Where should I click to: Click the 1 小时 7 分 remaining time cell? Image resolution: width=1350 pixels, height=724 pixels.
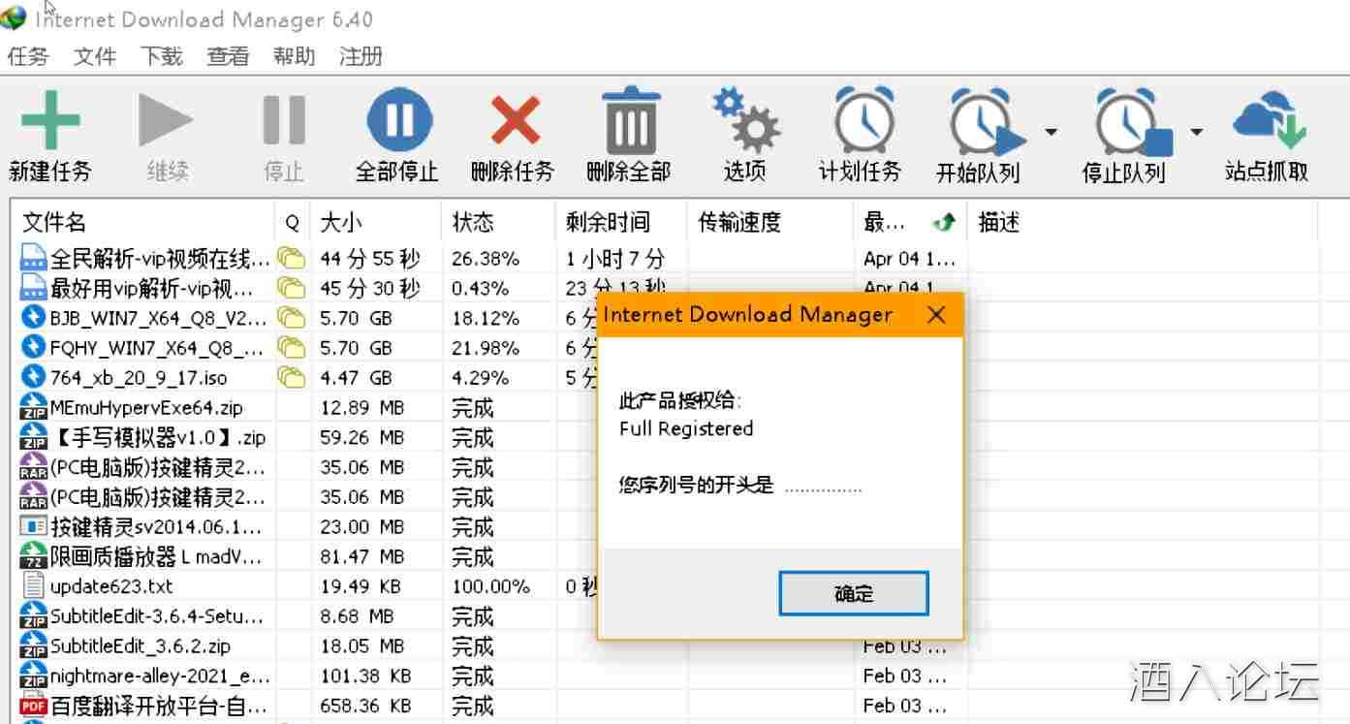tap(615, 259)
